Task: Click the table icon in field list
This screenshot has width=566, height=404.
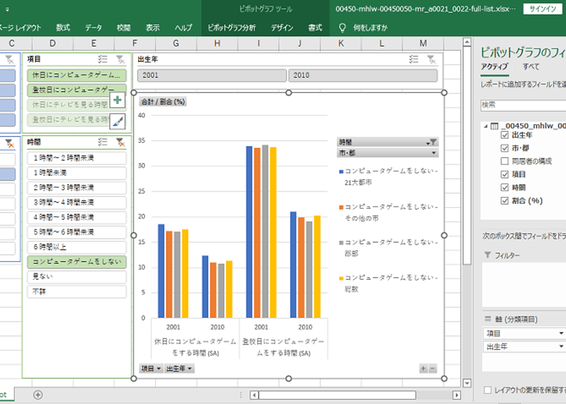Action: coord(494,126)
